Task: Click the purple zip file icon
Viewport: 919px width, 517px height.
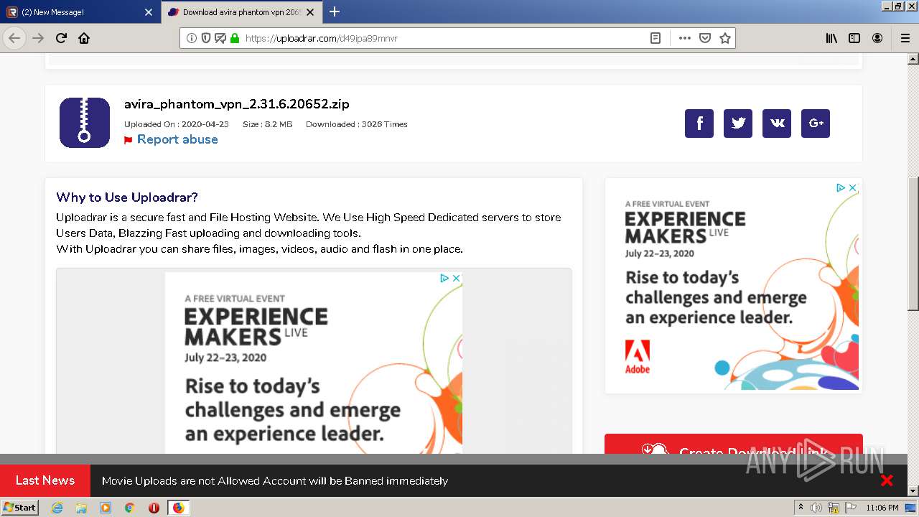Action: pos(85,123)
